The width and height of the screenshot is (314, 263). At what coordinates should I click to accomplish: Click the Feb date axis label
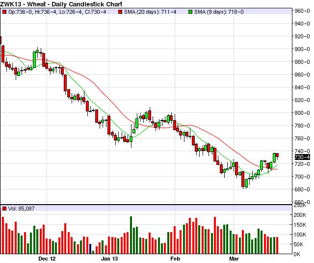pyautogui.click(x=175, y=259)
